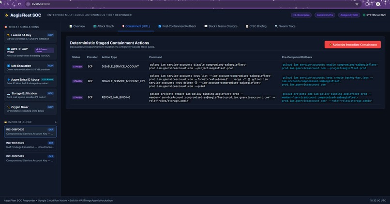Viewport: 390px width, 204px height.
Task: Click the add-iam-policy-binding rollback command
Action: point(327,97)
